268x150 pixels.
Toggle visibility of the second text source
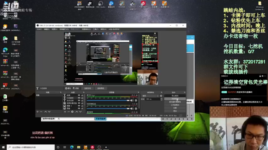79,98
